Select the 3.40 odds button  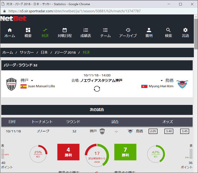coord(169,131)
